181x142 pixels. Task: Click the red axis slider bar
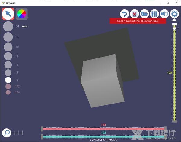click(103, 129)
